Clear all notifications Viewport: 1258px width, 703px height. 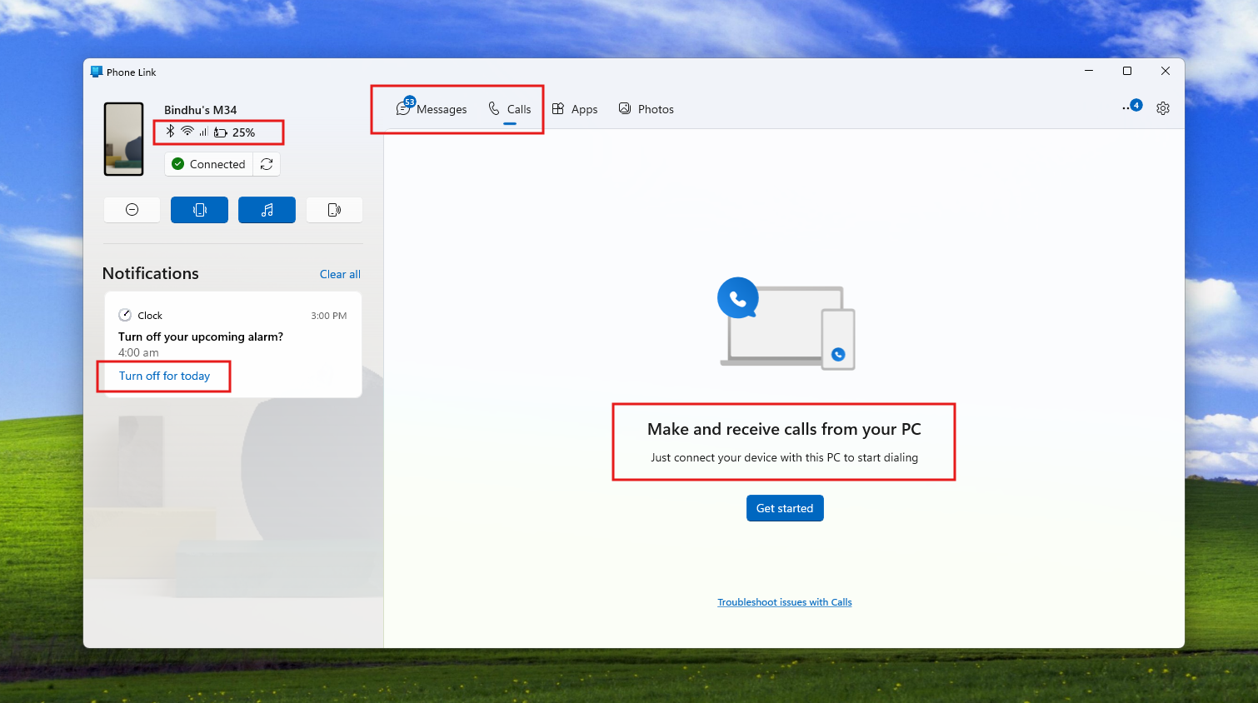pyautogui.click(x=340, y=274)
